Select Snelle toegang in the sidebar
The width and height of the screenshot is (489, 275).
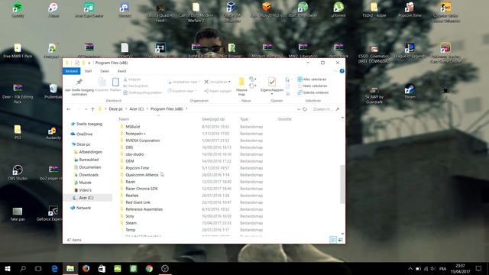coord(86,124)
